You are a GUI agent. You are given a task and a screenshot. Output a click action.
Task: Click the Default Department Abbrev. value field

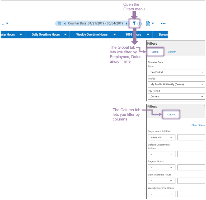[191, 154]
